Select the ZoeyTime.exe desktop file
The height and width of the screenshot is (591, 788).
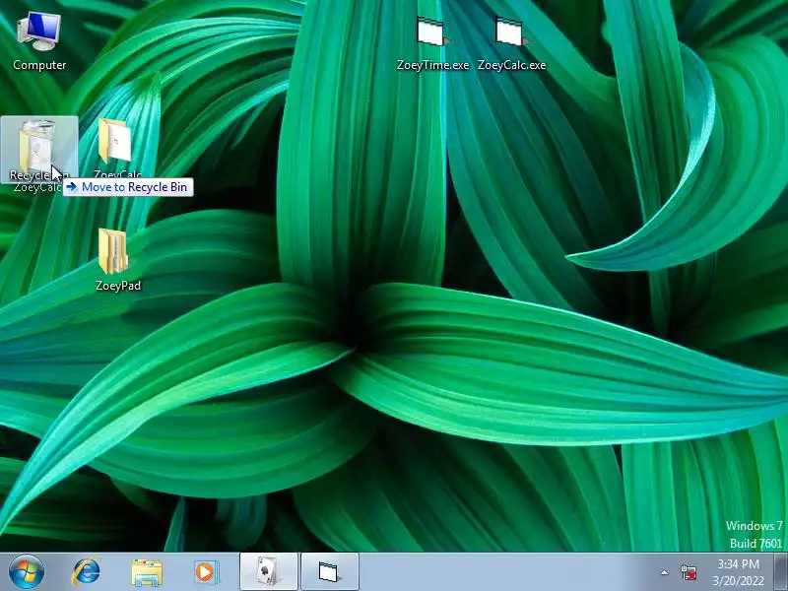coord(432,43)
